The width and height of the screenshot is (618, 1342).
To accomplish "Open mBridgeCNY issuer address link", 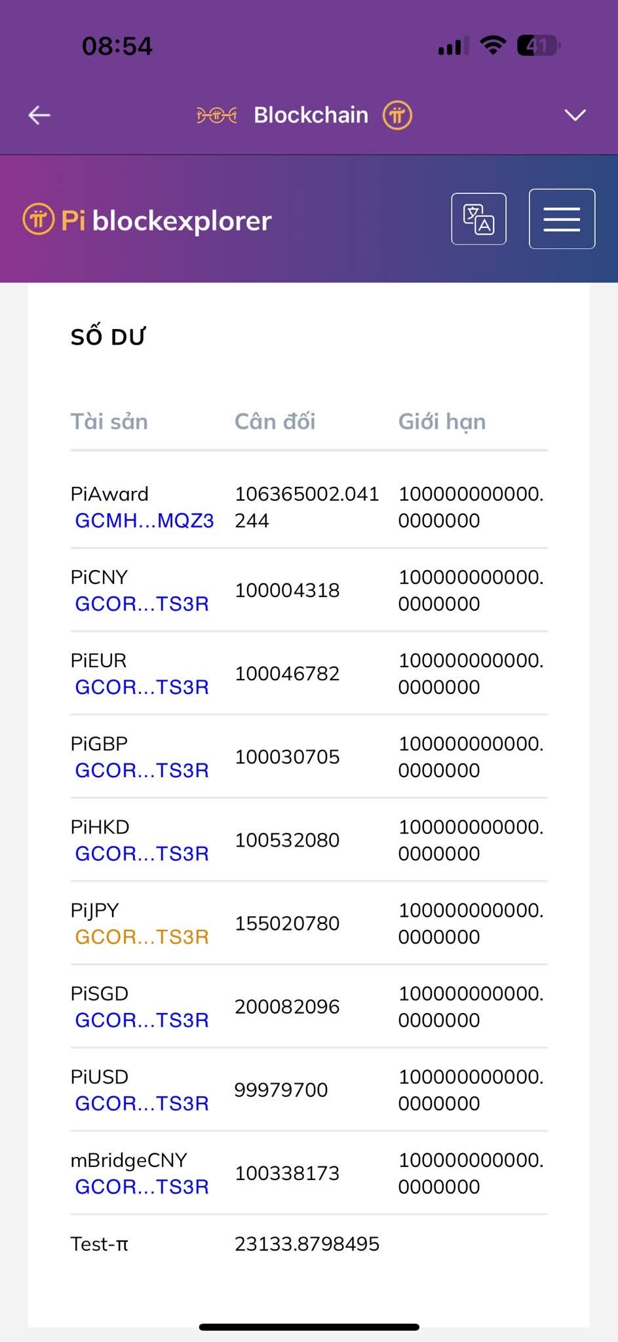I will pos(142,1186).
